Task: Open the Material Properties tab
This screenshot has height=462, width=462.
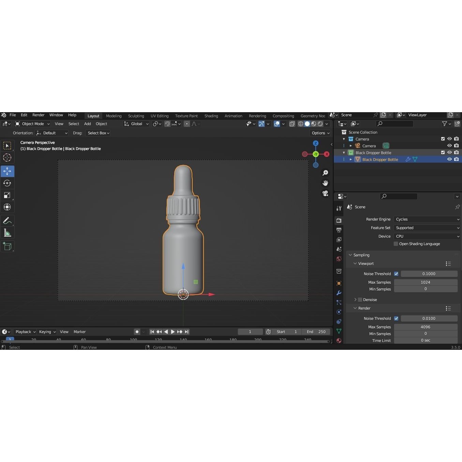Action: [x=339, y=340]
